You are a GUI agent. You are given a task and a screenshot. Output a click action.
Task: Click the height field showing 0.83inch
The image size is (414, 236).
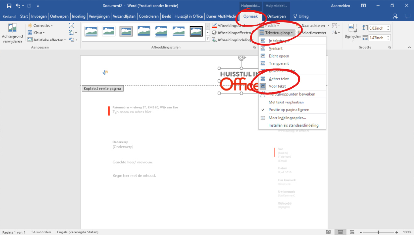pyautogui.click(x=377, y=28)
